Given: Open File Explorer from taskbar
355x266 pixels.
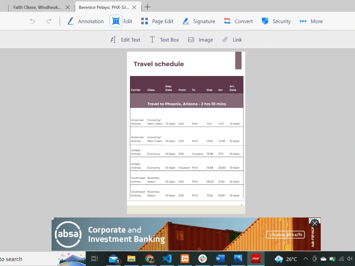Looking at the screenshot, I should click(x=131, y=259).
